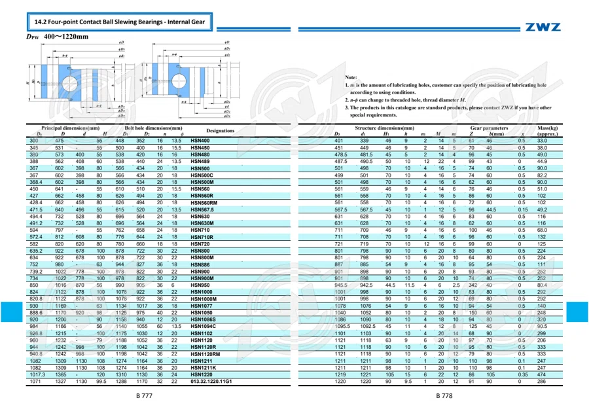The image size is (589, 417).
Task: Select designation HSN1086S
Action: (203, 319)
